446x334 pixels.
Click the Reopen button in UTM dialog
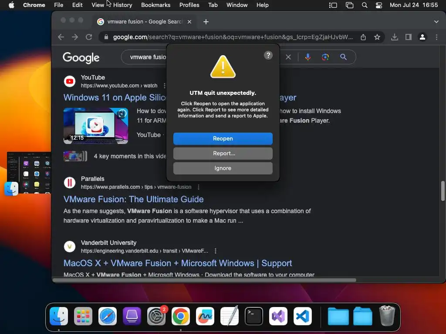point(223,139)
